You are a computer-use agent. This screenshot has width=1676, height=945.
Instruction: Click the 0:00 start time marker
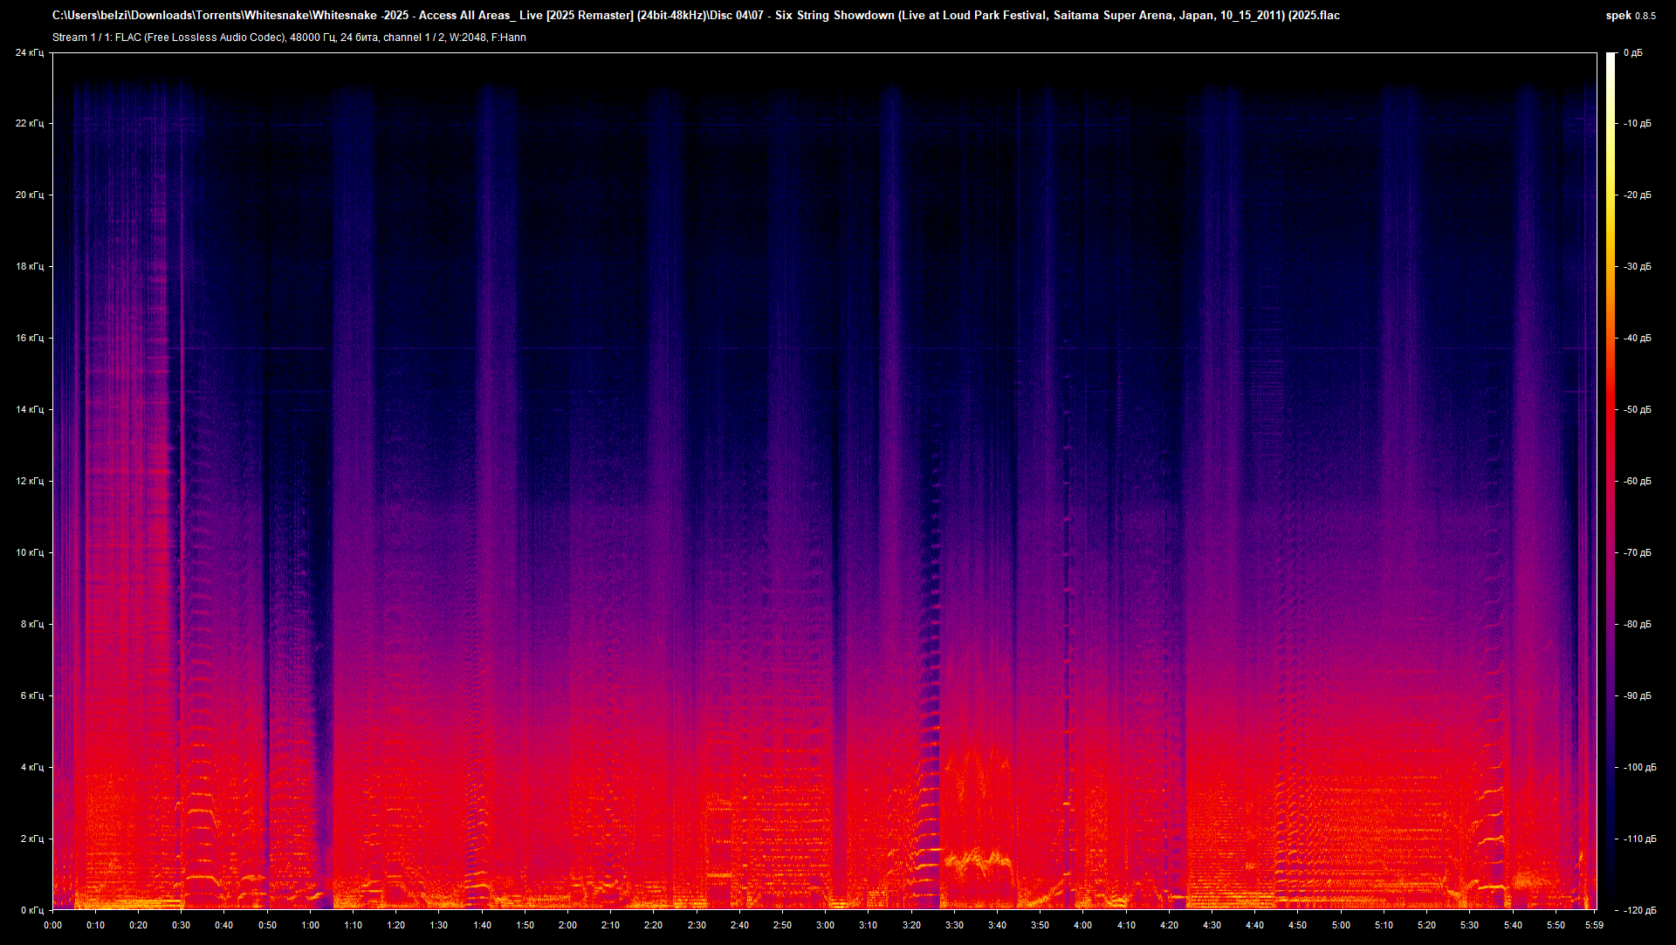coord(52,925)
